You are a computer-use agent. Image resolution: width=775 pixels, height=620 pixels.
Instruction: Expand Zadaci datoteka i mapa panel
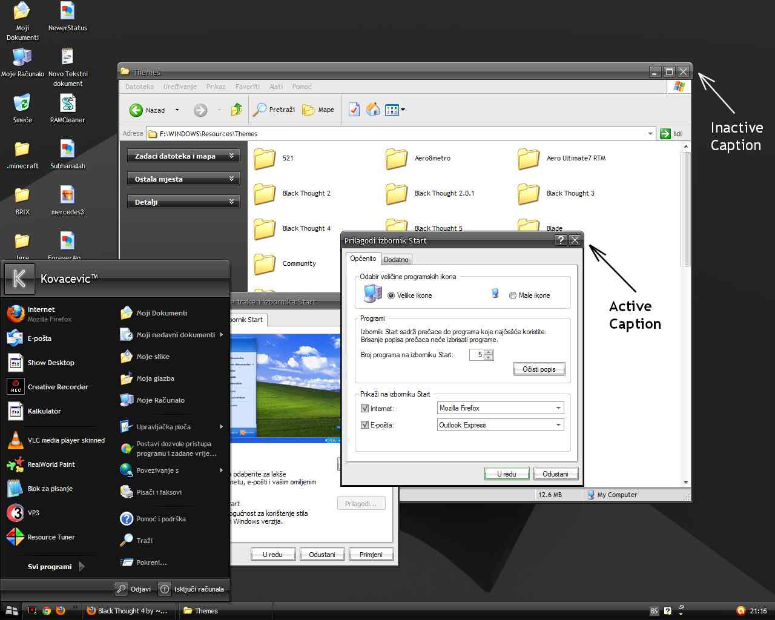(183, 156)
